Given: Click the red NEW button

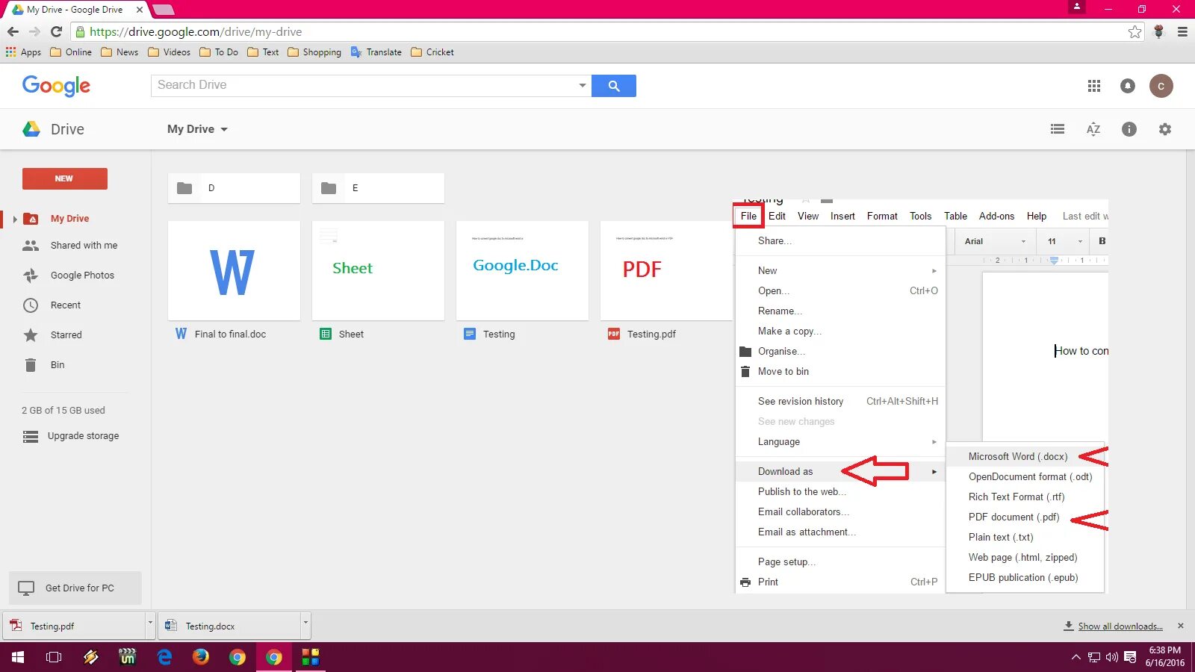Looking at the screenshot, I should click(65, 178).
